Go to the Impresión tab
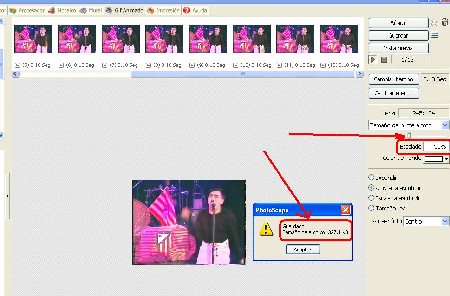Image resolution: width=450 pixels, height=296 pixels. pyautogui.click(x=163, y=11)
